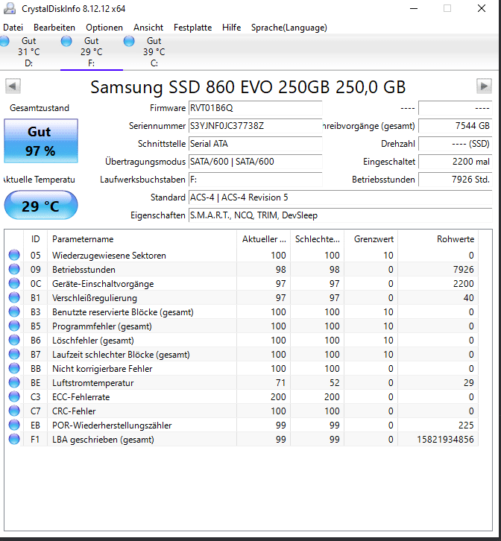
Task: Open the Hilfe menu
Action: click(231, 28)
